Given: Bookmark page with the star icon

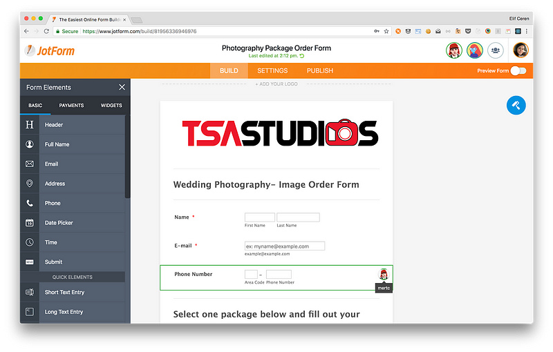Looking at the screenshot, I should (x=386, y=31).
